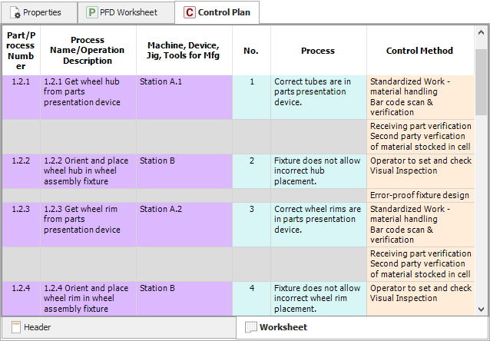
Task: Click the Control Plan red C icon
Action: click(189, 12)
